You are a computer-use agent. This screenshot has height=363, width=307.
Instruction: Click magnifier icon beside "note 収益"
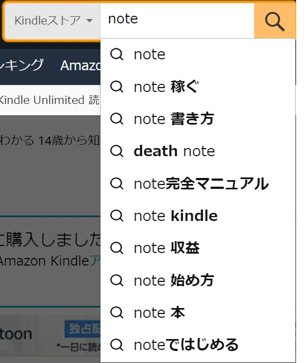117,248
